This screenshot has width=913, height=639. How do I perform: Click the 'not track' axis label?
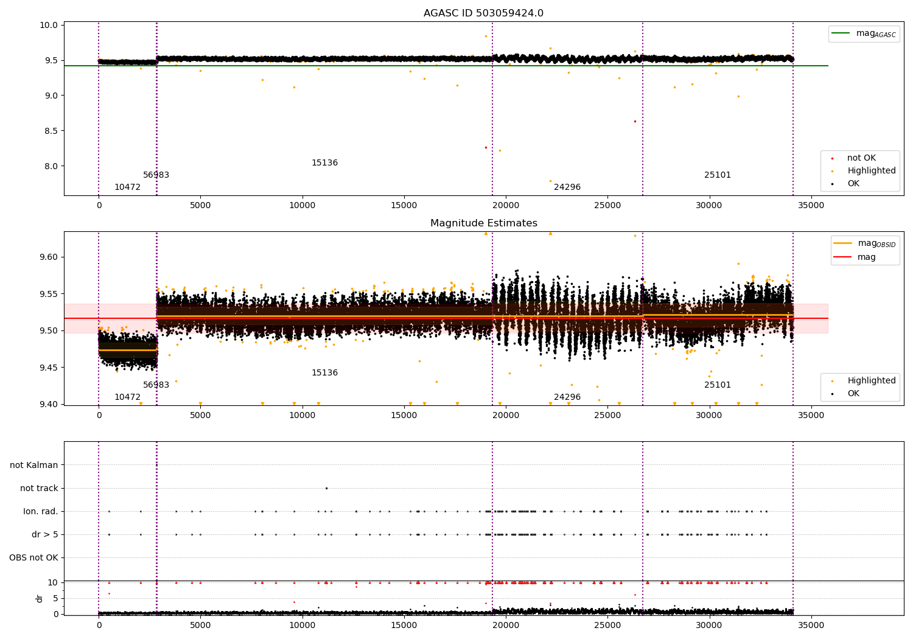[39, 489]
